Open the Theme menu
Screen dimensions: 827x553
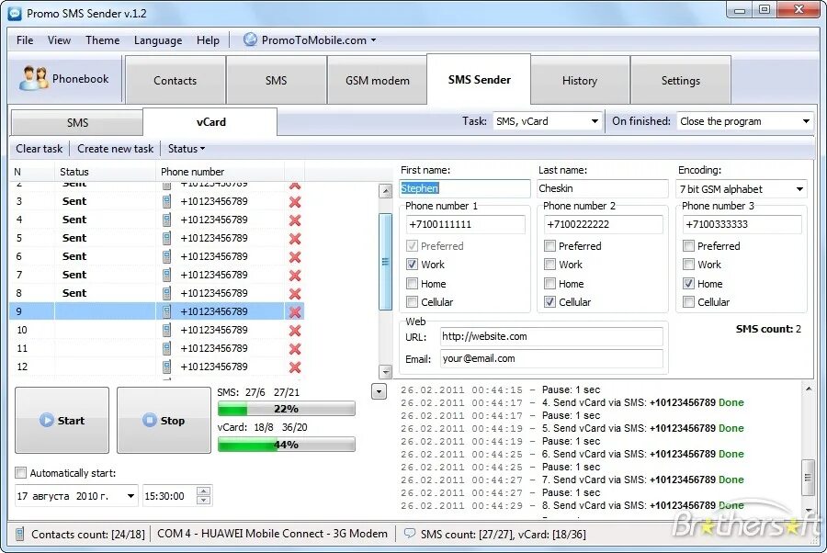[102, 40]
